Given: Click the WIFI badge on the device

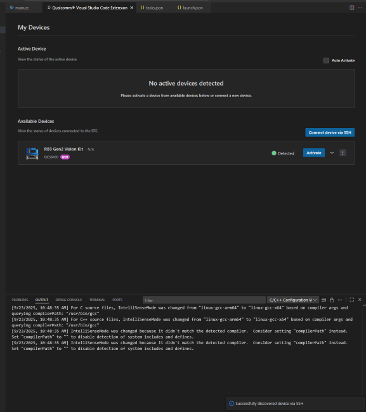Looking at the screenshot, I should click(65, 157).
